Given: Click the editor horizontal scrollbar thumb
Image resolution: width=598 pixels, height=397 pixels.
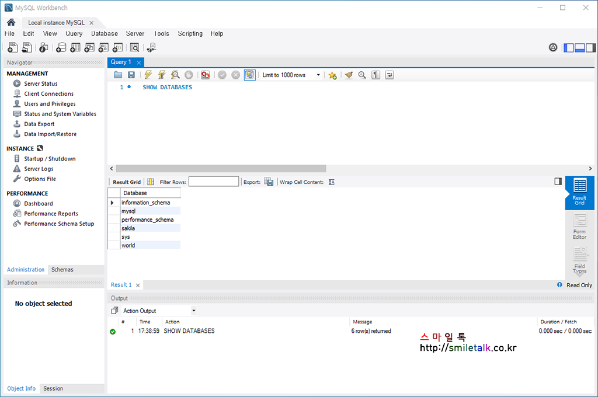Looking at the screenshot, I should [221, 169].
